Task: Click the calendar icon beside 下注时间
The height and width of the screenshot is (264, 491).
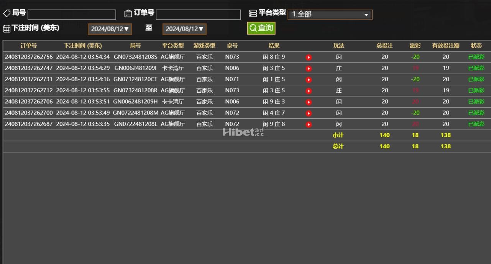Action: (7, 29)
